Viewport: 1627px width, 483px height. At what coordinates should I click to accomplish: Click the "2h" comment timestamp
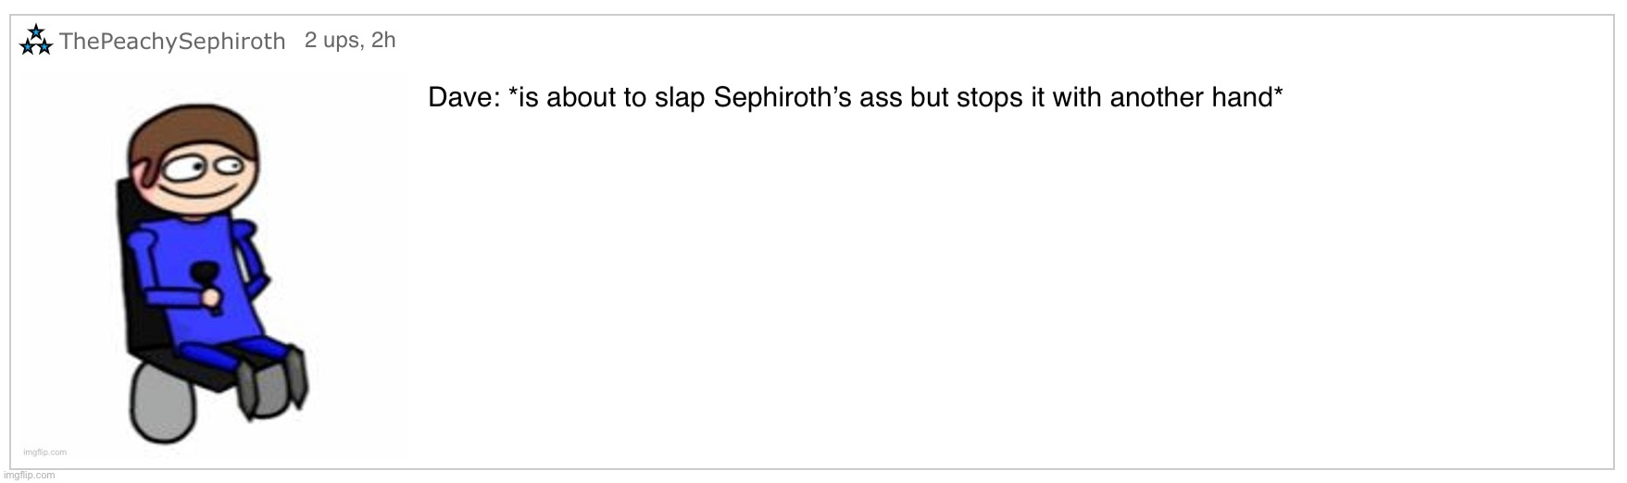tap(383, 40)
